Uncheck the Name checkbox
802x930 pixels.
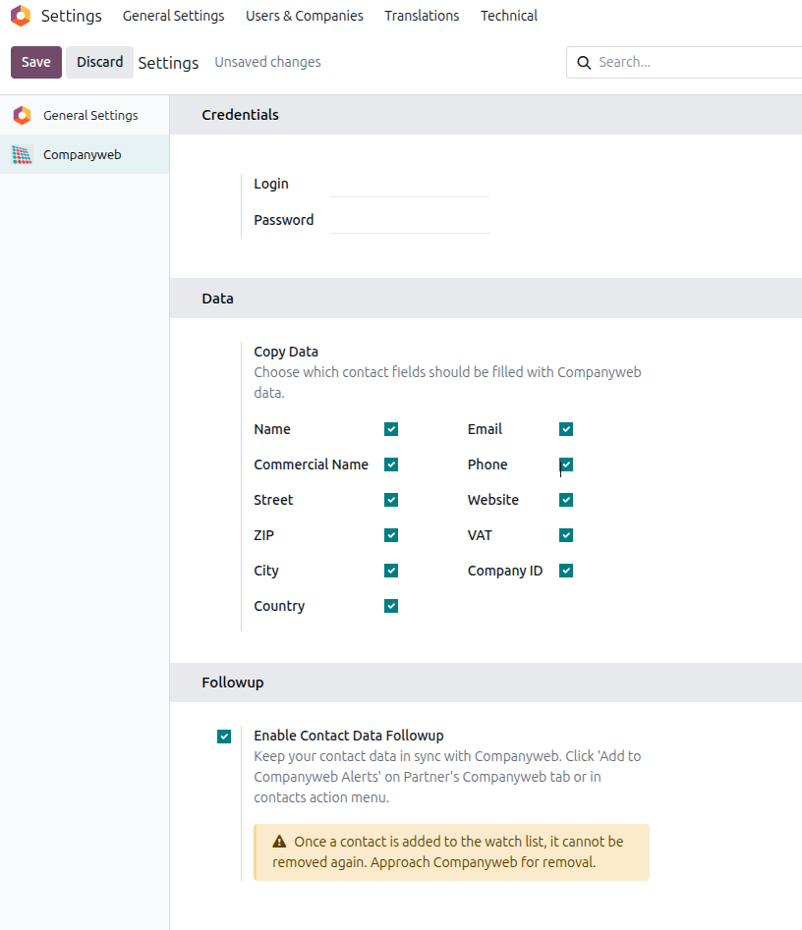391,429
